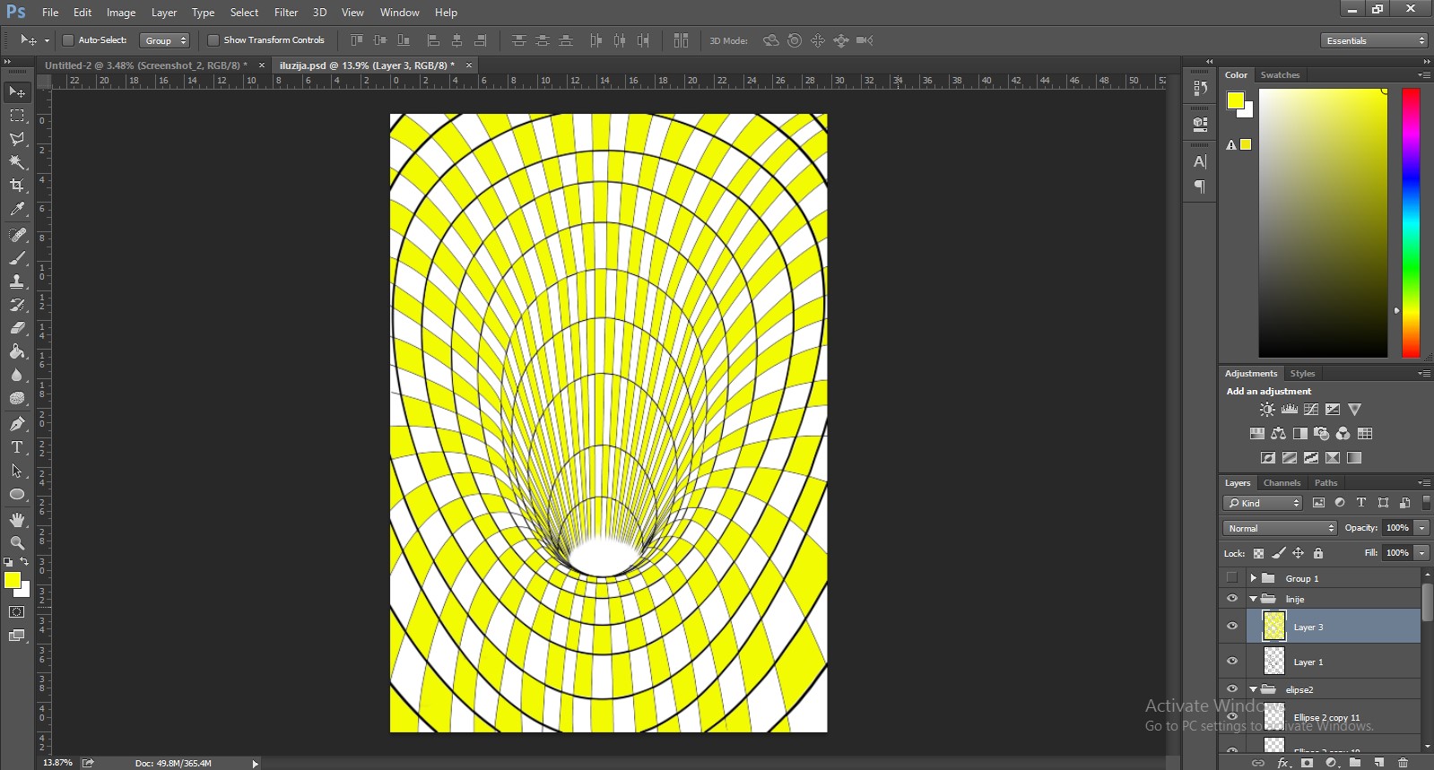Viewport: 1434px width, 770px height.
Task: Collapse the linije group
Action: [x=1254, y=599]
